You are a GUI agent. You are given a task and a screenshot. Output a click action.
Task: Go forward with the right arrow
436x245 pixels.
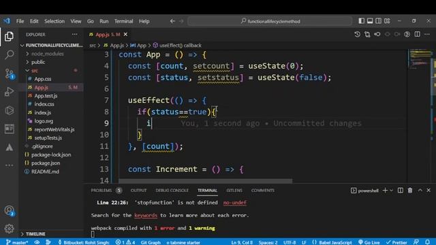point(181,21)
